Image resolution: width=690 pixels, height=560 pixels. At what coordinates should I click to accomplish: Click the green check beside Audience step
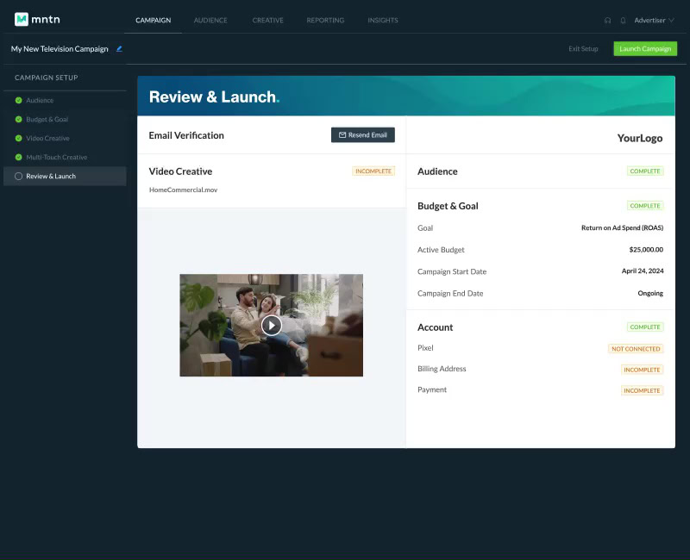click(x=18, y=101)
